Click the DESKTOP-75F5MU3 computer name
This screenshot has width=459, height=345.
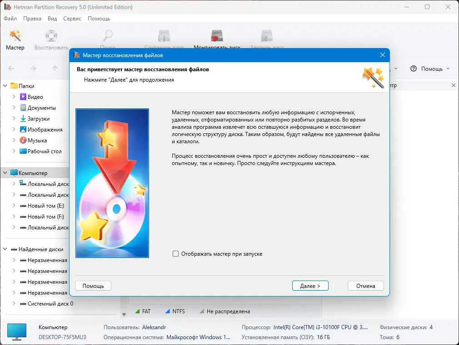click(62, 337)
